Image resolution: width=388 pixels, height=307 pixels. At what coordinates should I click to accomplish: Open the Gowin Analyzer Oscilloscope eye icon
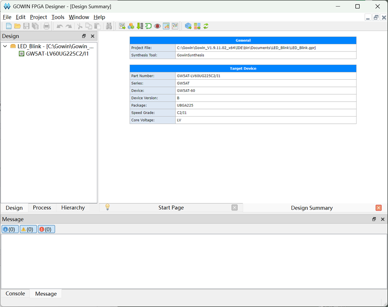(157, 26)
